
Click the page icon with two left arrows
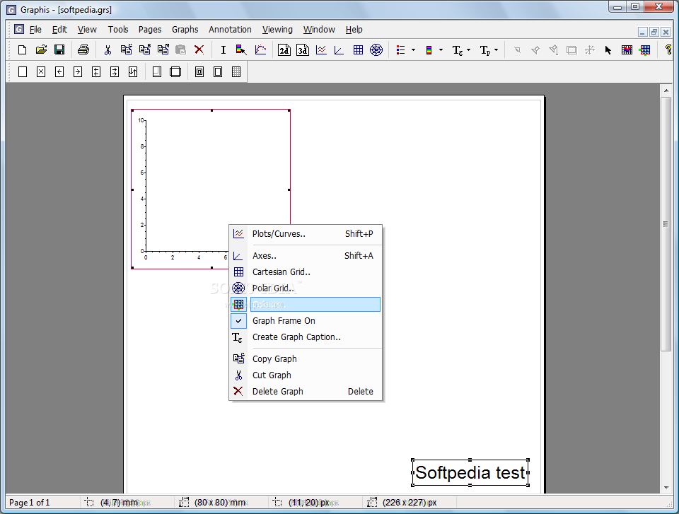coord(96,72)
